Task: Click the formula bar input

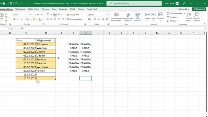Action: tap(114, 28)
